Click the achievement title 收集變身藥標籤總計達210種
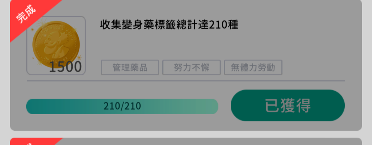372x145 pixels. [x=169, y=25]
